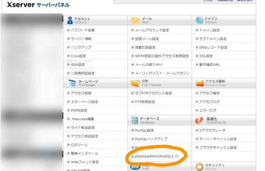Click the Mail envelope icon
The height and width of the screenshot is (171, 265).
pos(135,20)
